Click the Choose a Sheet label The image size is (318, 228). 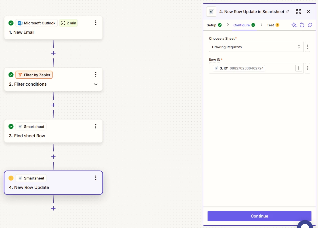[222, 39]
